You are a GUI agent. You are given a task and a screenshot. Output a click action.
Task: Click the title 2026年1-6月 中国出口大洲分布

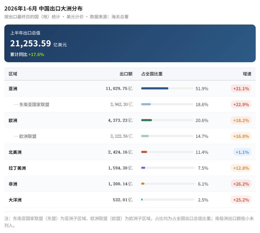[43, 9]
